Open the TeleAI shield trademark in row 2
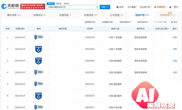 pyautogui.click(x=39, y=49)
